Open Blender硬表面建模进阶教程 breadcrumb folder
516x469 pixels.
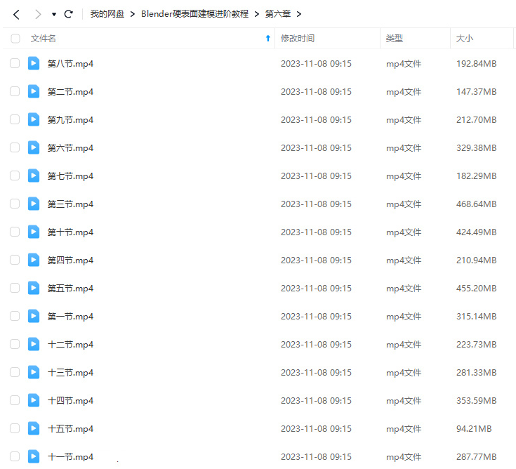195,14
